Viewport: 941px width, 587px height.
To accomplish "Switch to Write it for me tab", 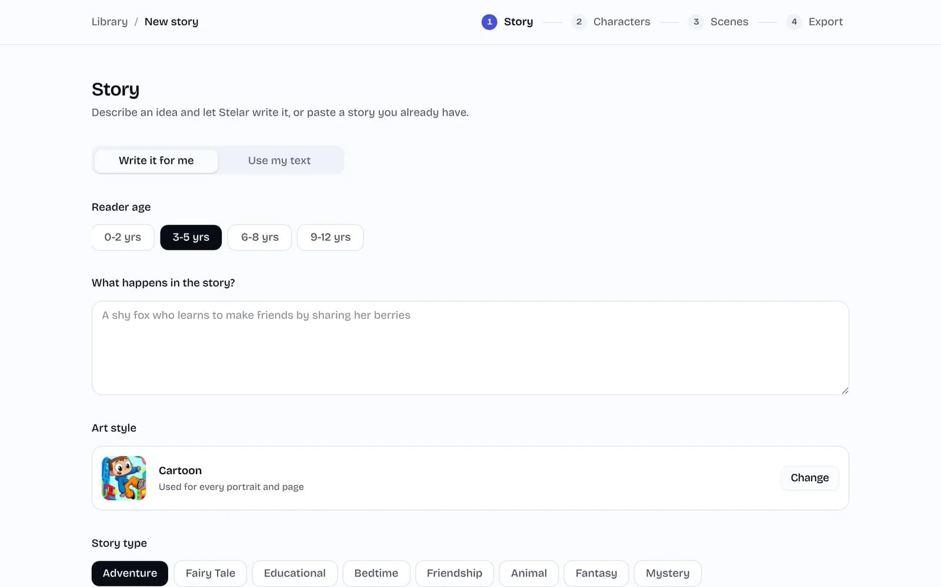I will 156,160.
